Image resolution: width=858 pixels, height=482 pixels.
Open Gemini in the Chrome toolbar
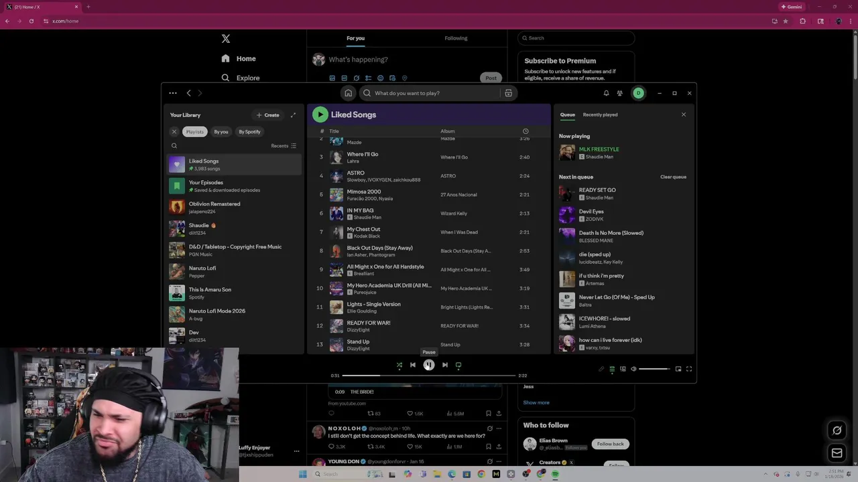(791, 7)
